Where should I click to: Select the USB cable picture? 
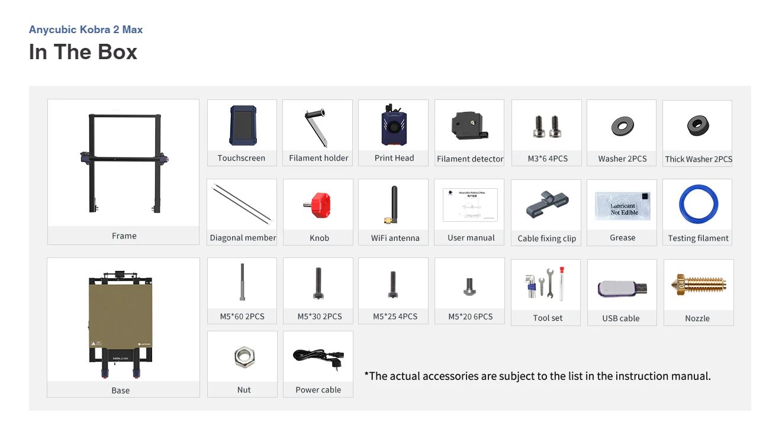tap(622, 289)
